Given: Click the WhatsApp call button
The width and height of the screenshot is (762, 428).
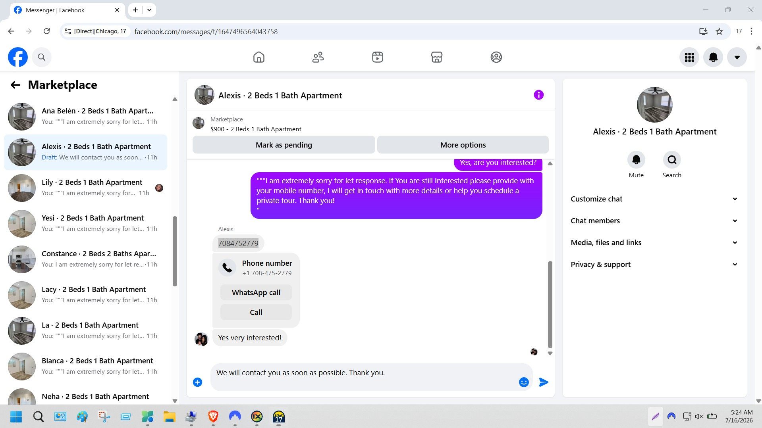Looking at the screenshot, I should pos(256,293).
